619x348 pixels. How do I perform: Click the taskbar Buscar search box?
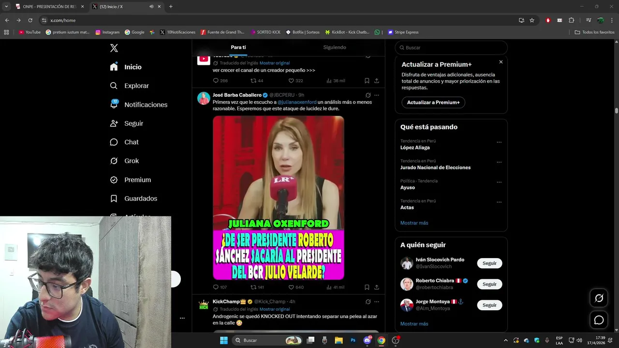267,340
